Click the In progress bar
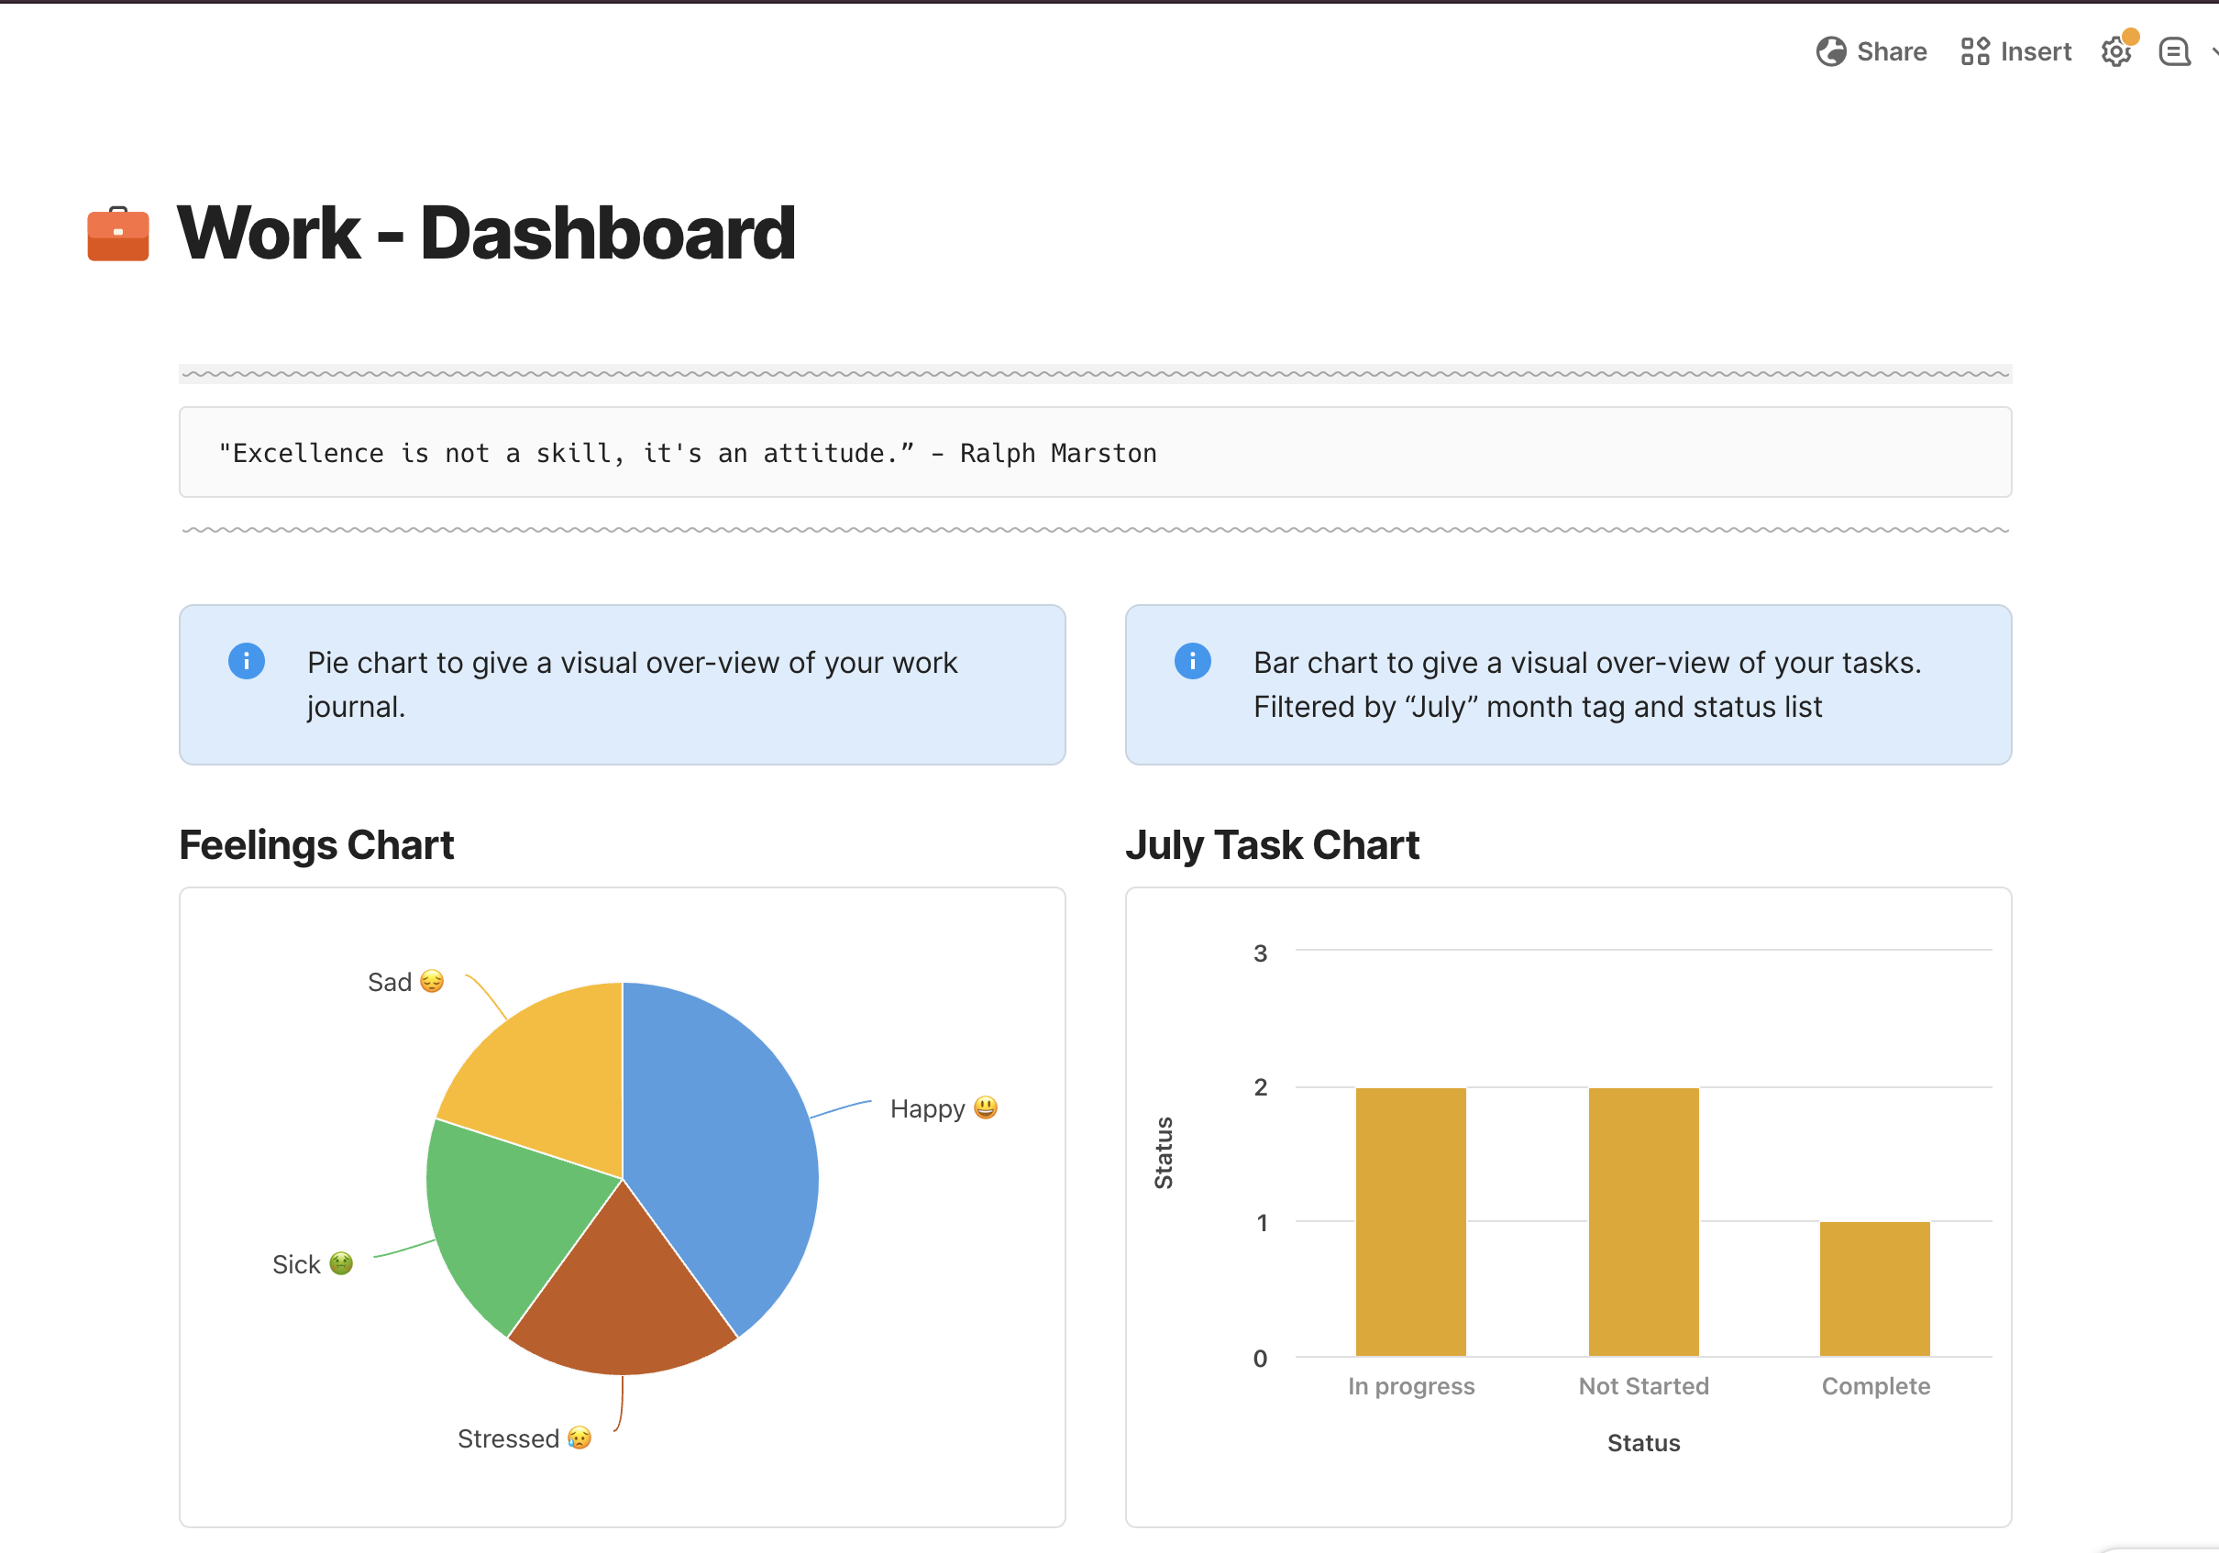2219x1553 pixels. click(1410, 1222)
